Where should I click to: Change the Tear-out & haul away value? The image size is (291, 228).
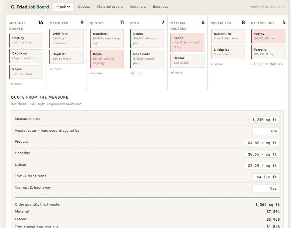point(266,189)
